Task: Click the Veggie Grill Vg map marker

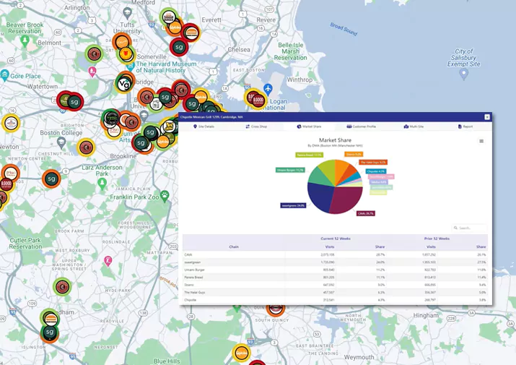Action: (x=124, y=85)
